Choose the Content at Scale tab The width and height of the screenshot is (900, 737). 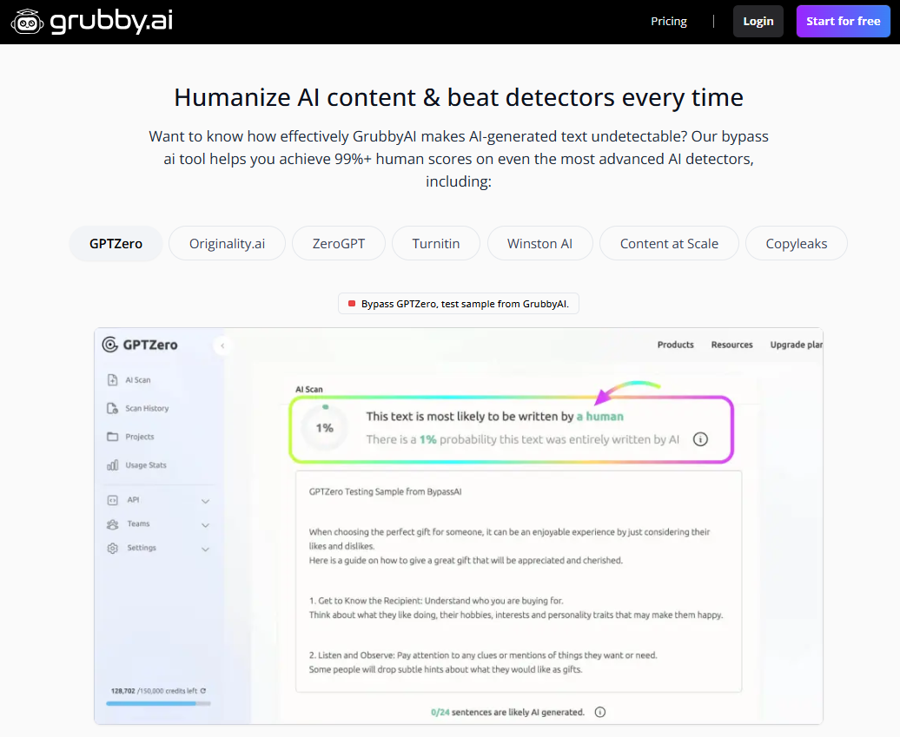669,244
